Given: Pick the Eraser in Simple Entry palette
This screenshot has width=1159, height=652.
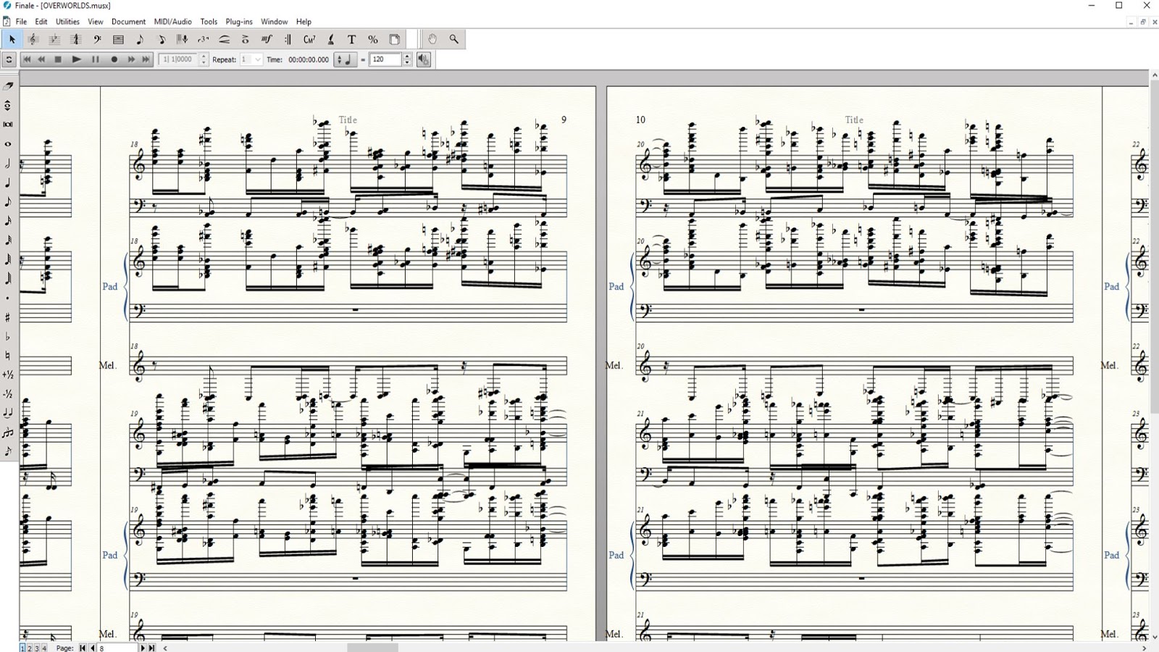Looking at the screenshot, I should click(x=8, y=85).
